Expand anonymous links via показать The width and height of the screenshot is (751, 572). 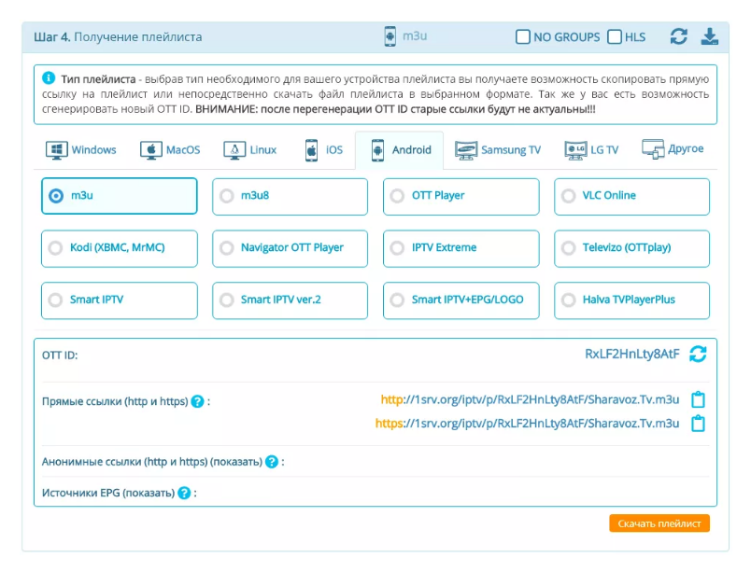tap(235, 462)
